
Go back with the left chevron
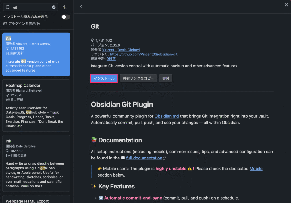click(81, 7)
